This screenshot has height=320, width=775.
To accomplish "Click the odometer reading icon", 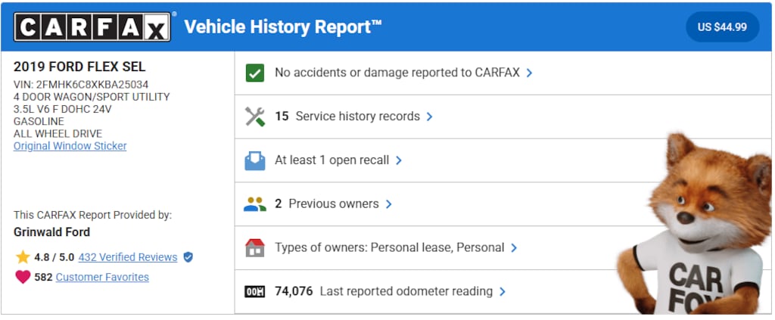I will pyautogui.click(x=255, y=292).
